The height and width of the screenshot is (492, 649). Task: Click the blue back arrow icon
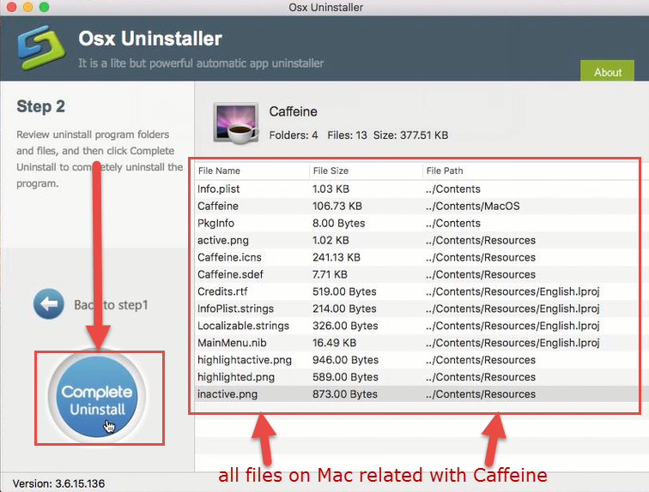49,304
